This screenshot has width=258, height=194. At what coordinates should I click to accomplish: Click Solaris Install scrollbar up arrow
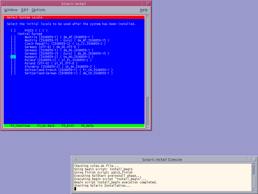pos(148,16)
